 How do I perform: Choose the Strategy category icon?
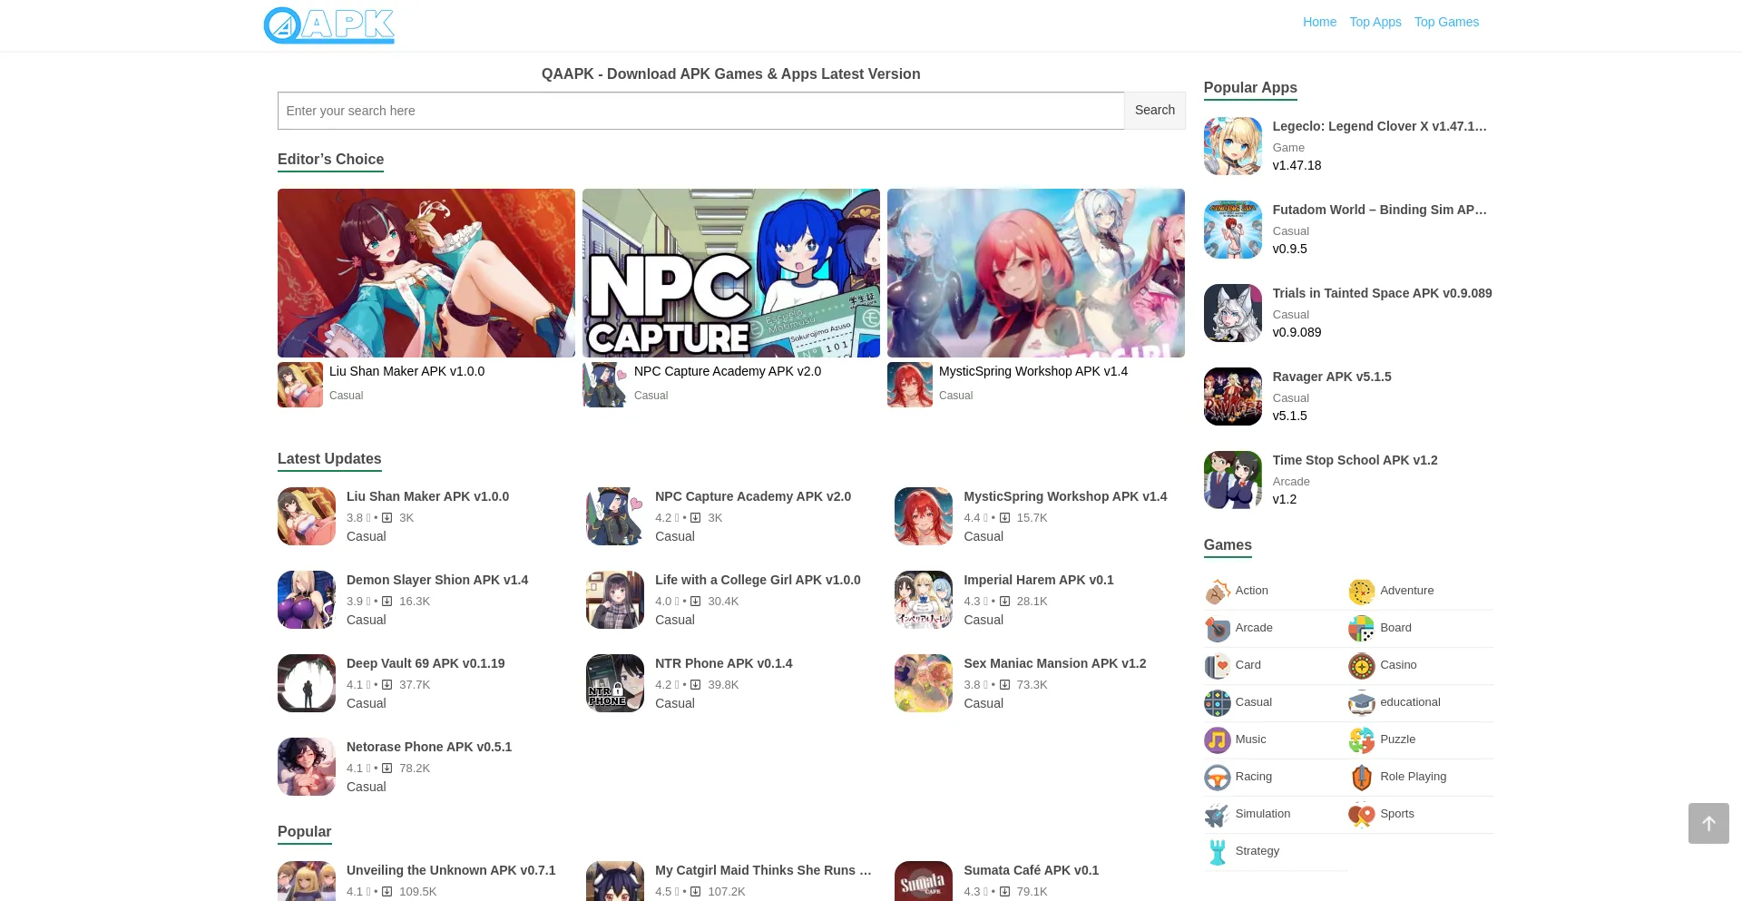1217,852
